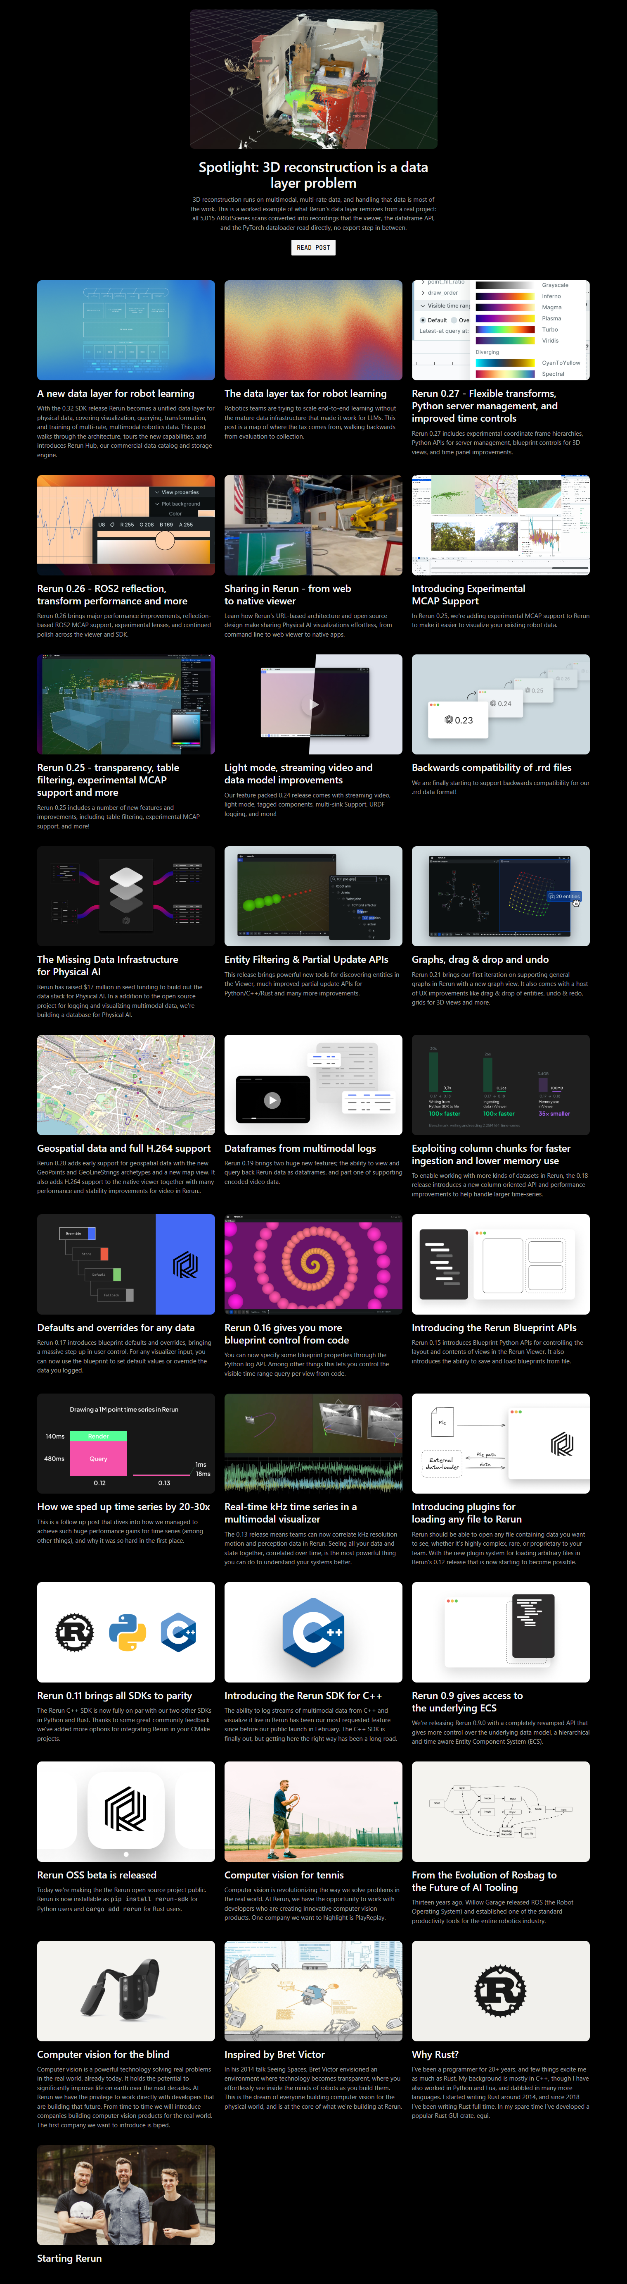Open 'Defaults and overrides for any data' title
This screenshot has width=627, height=2284.
[116, 1328]
